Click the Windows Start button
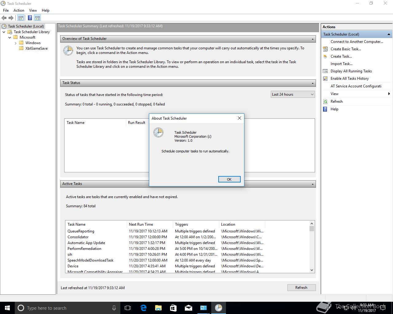Image resolution: width=393 pixels, height=314 pixels. tap(7, 308)
